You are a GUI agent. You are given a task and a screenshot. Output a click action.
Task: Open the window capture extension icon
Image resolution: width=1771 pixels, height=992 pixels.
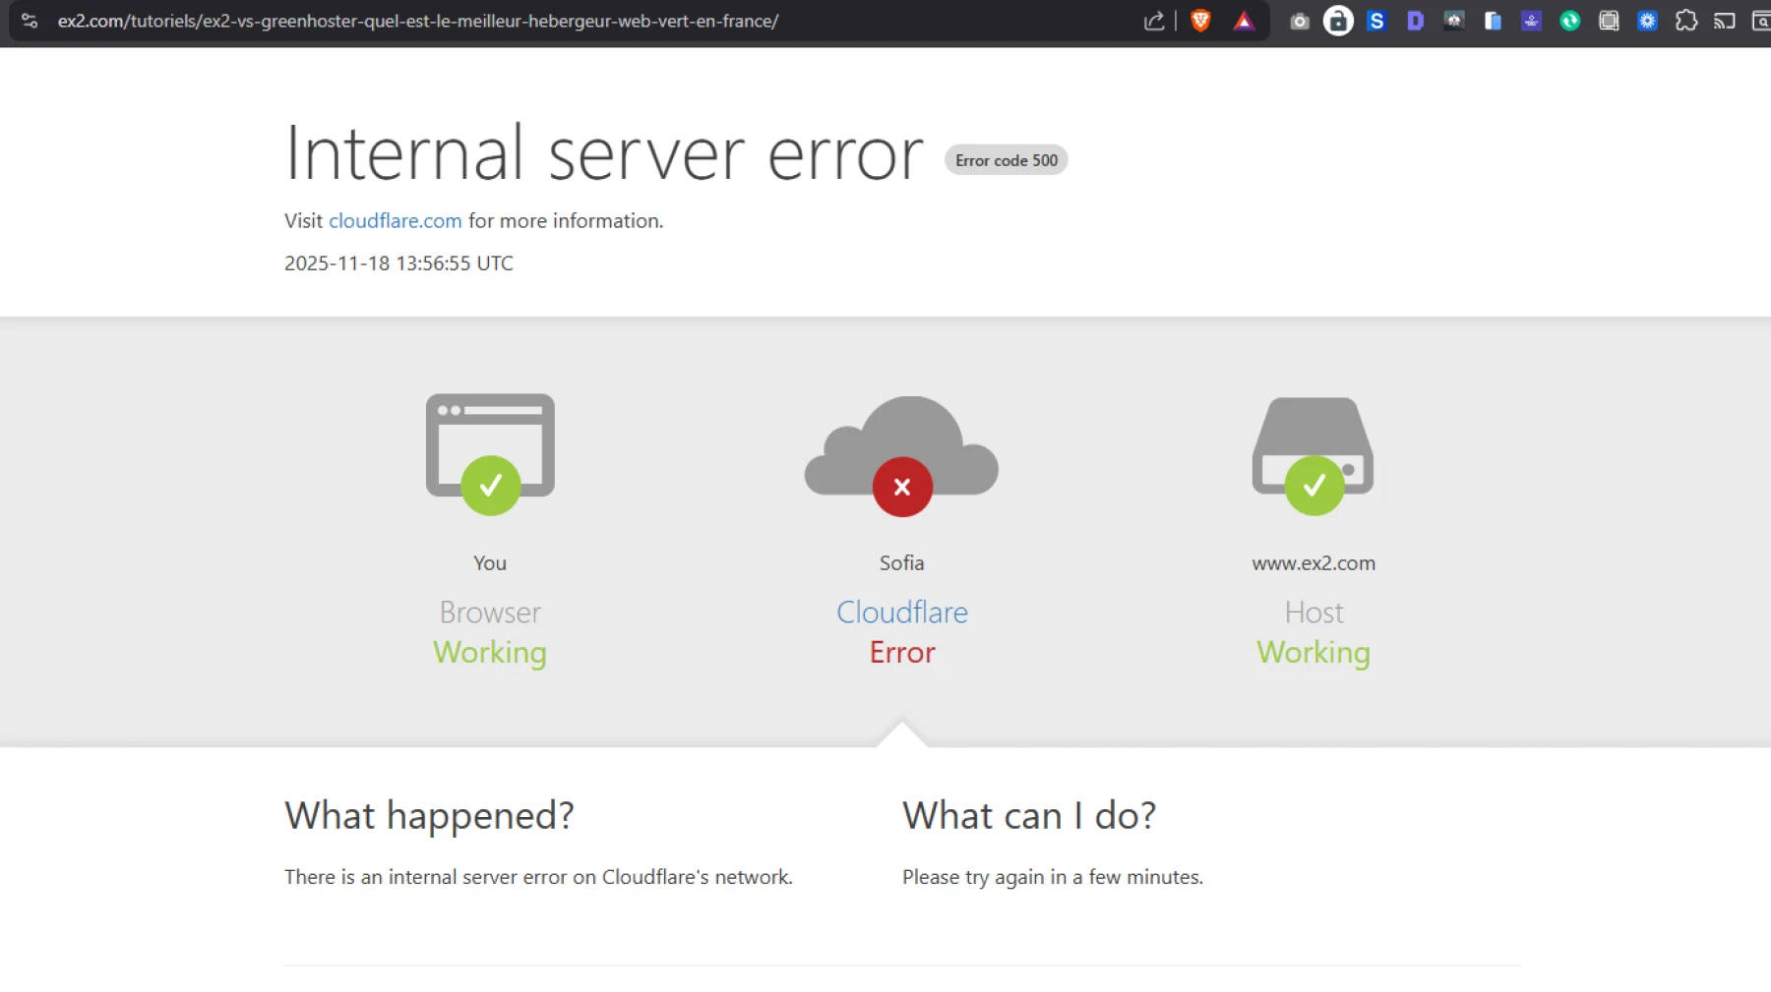[x=1609, y=21]
